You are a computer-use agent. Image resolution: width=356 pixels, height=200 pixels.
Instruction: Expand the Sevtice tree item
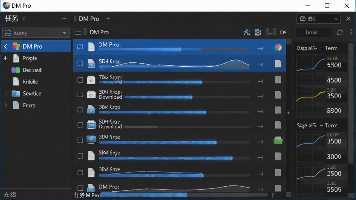[x=6, y=93]
